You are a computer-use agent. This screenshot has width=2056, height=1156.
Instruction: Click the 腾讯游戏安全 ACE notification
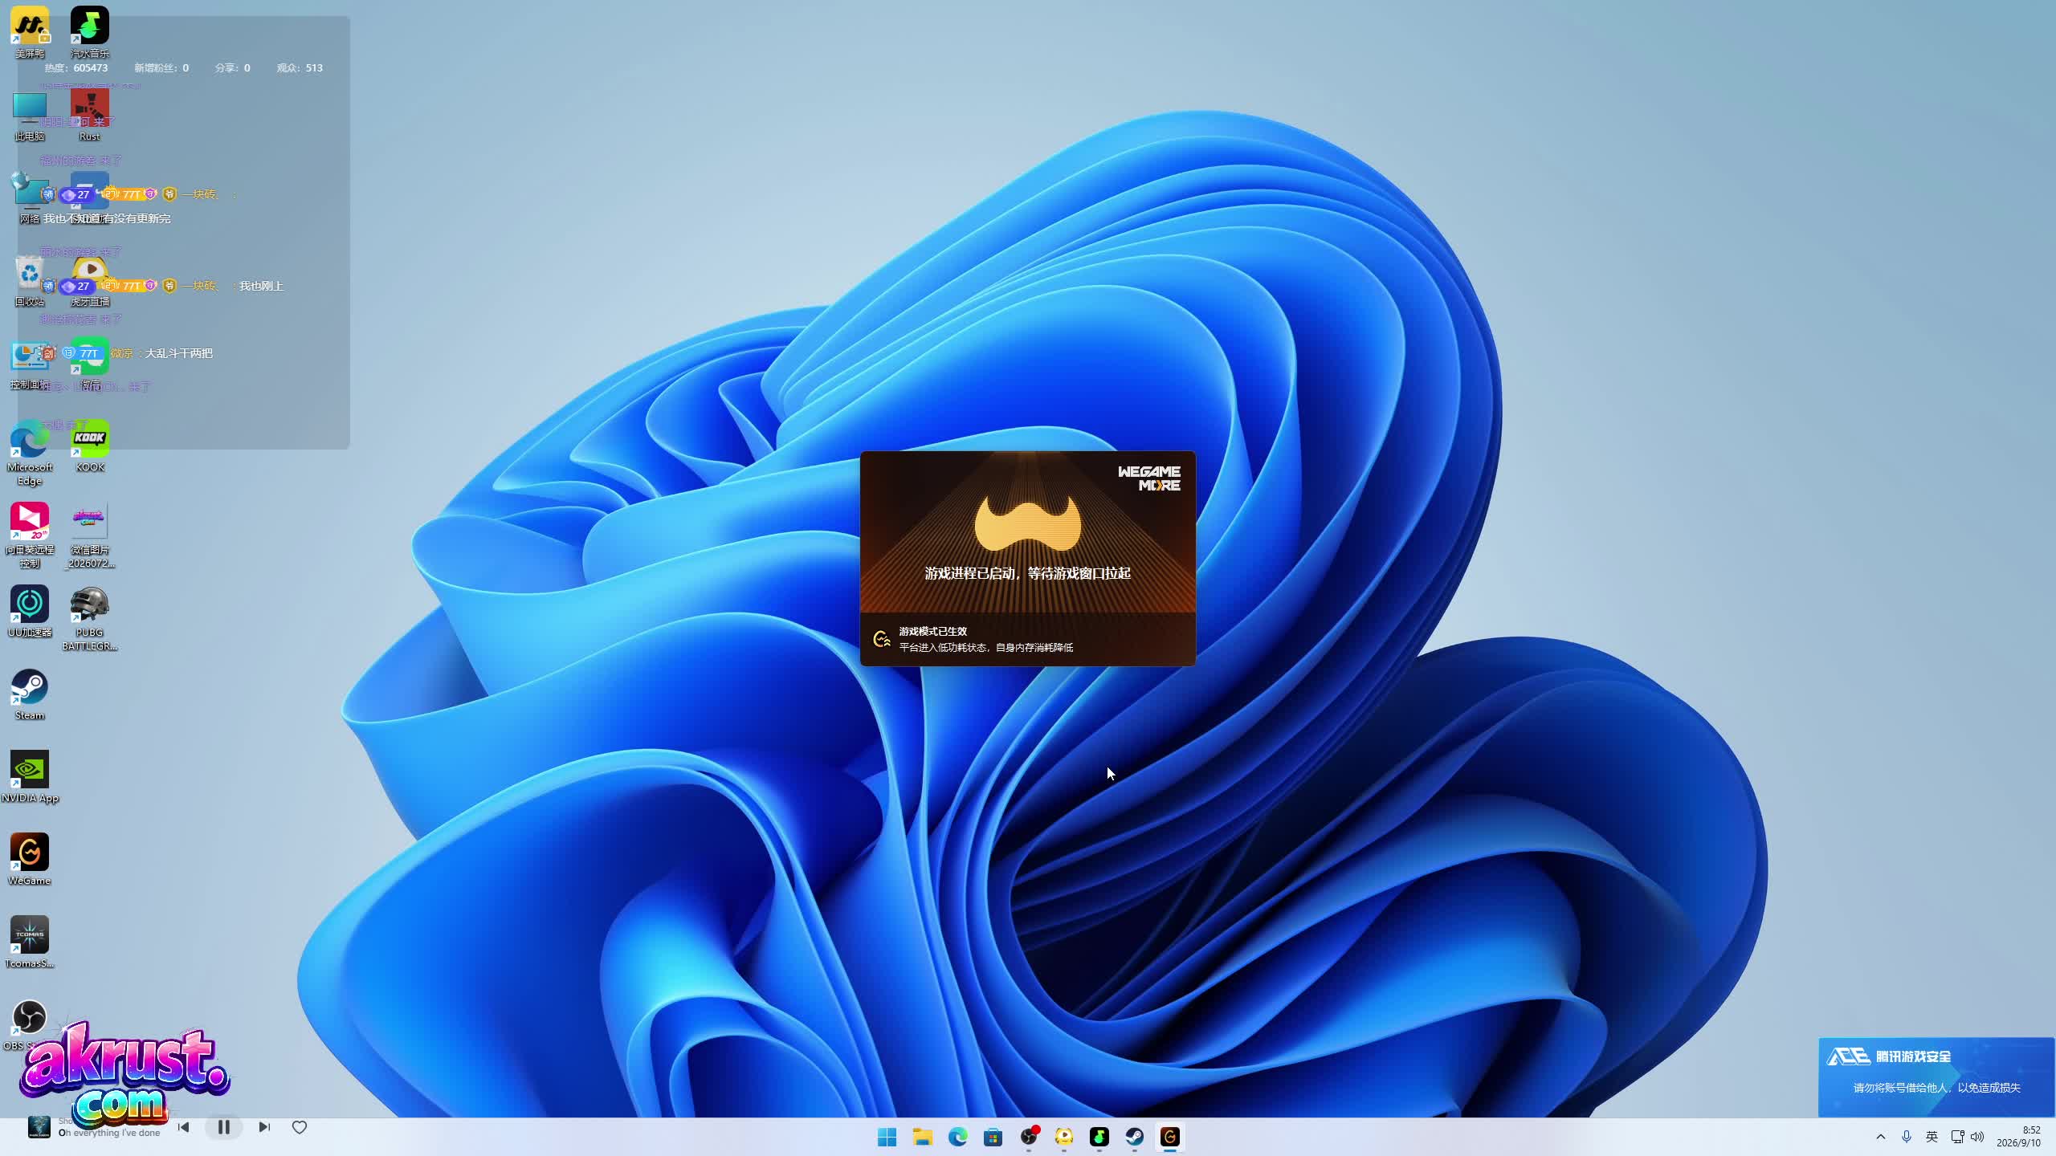pos(1936,1077)
